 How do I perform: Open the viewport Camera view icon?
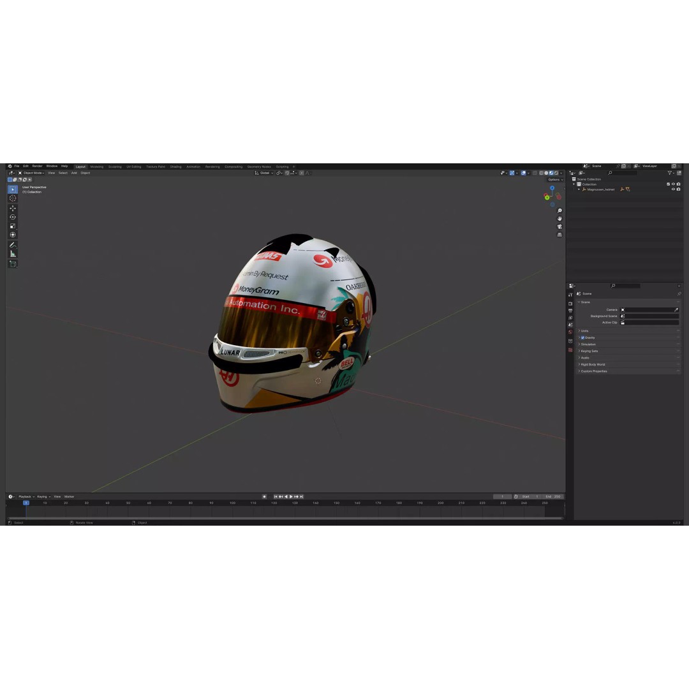559,226
